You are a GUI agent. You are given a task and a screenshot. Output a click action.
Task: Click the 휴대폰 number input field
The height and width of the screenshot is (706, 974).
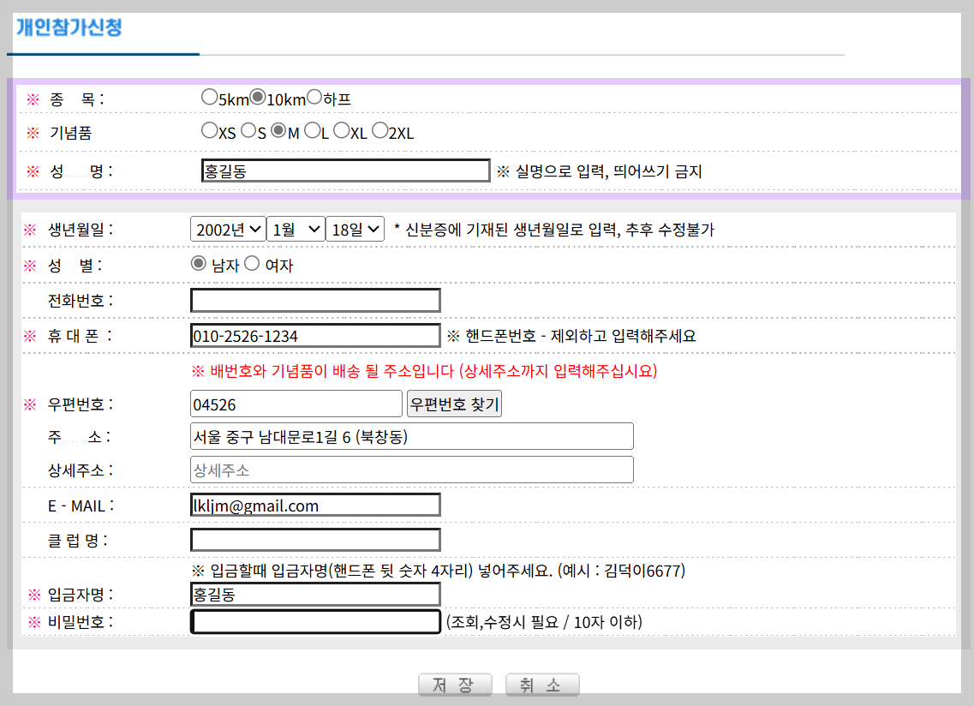pyautogui.click(x=315, y=336)
